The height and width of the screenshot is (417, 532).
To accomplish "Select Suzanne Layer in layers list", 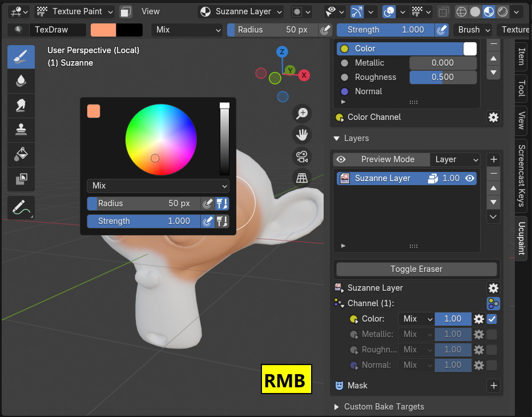I will coord(406,178).
